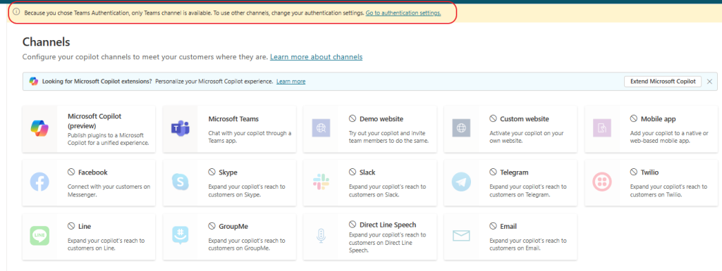Open Go to authentication settings link

click(403, 13)
